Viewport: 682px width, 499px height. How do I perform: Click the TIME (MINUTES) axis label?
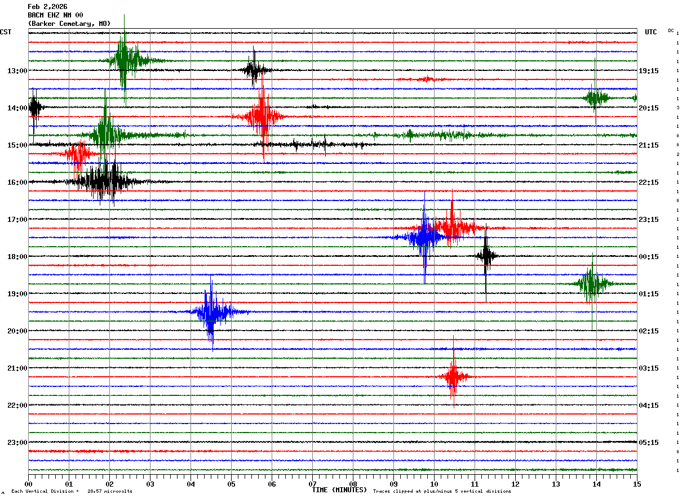pyautogui.click(x=339, y=490)
